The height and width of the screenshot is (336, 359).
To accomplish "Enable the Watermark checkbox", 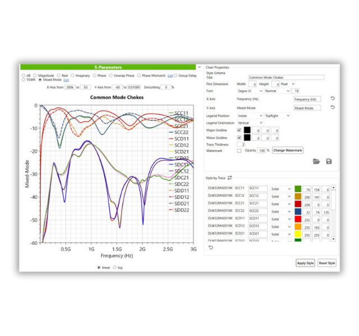I will [x=240, y=151].
